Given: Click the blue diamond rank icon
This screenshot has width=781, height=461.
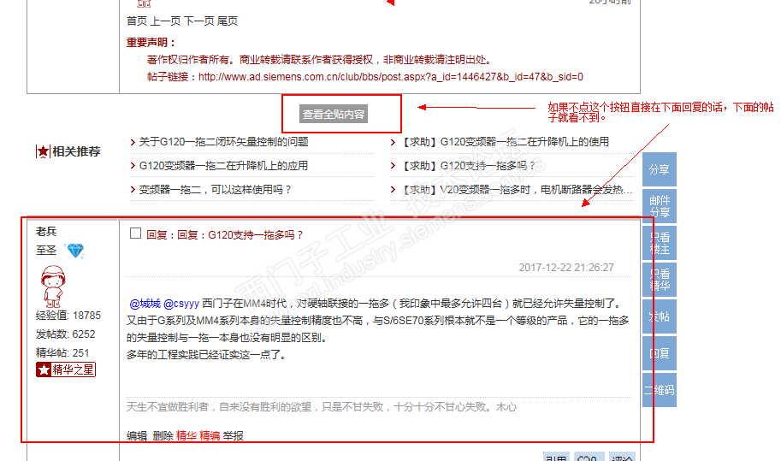Looking at the screenshot, I should coord(76,251).
